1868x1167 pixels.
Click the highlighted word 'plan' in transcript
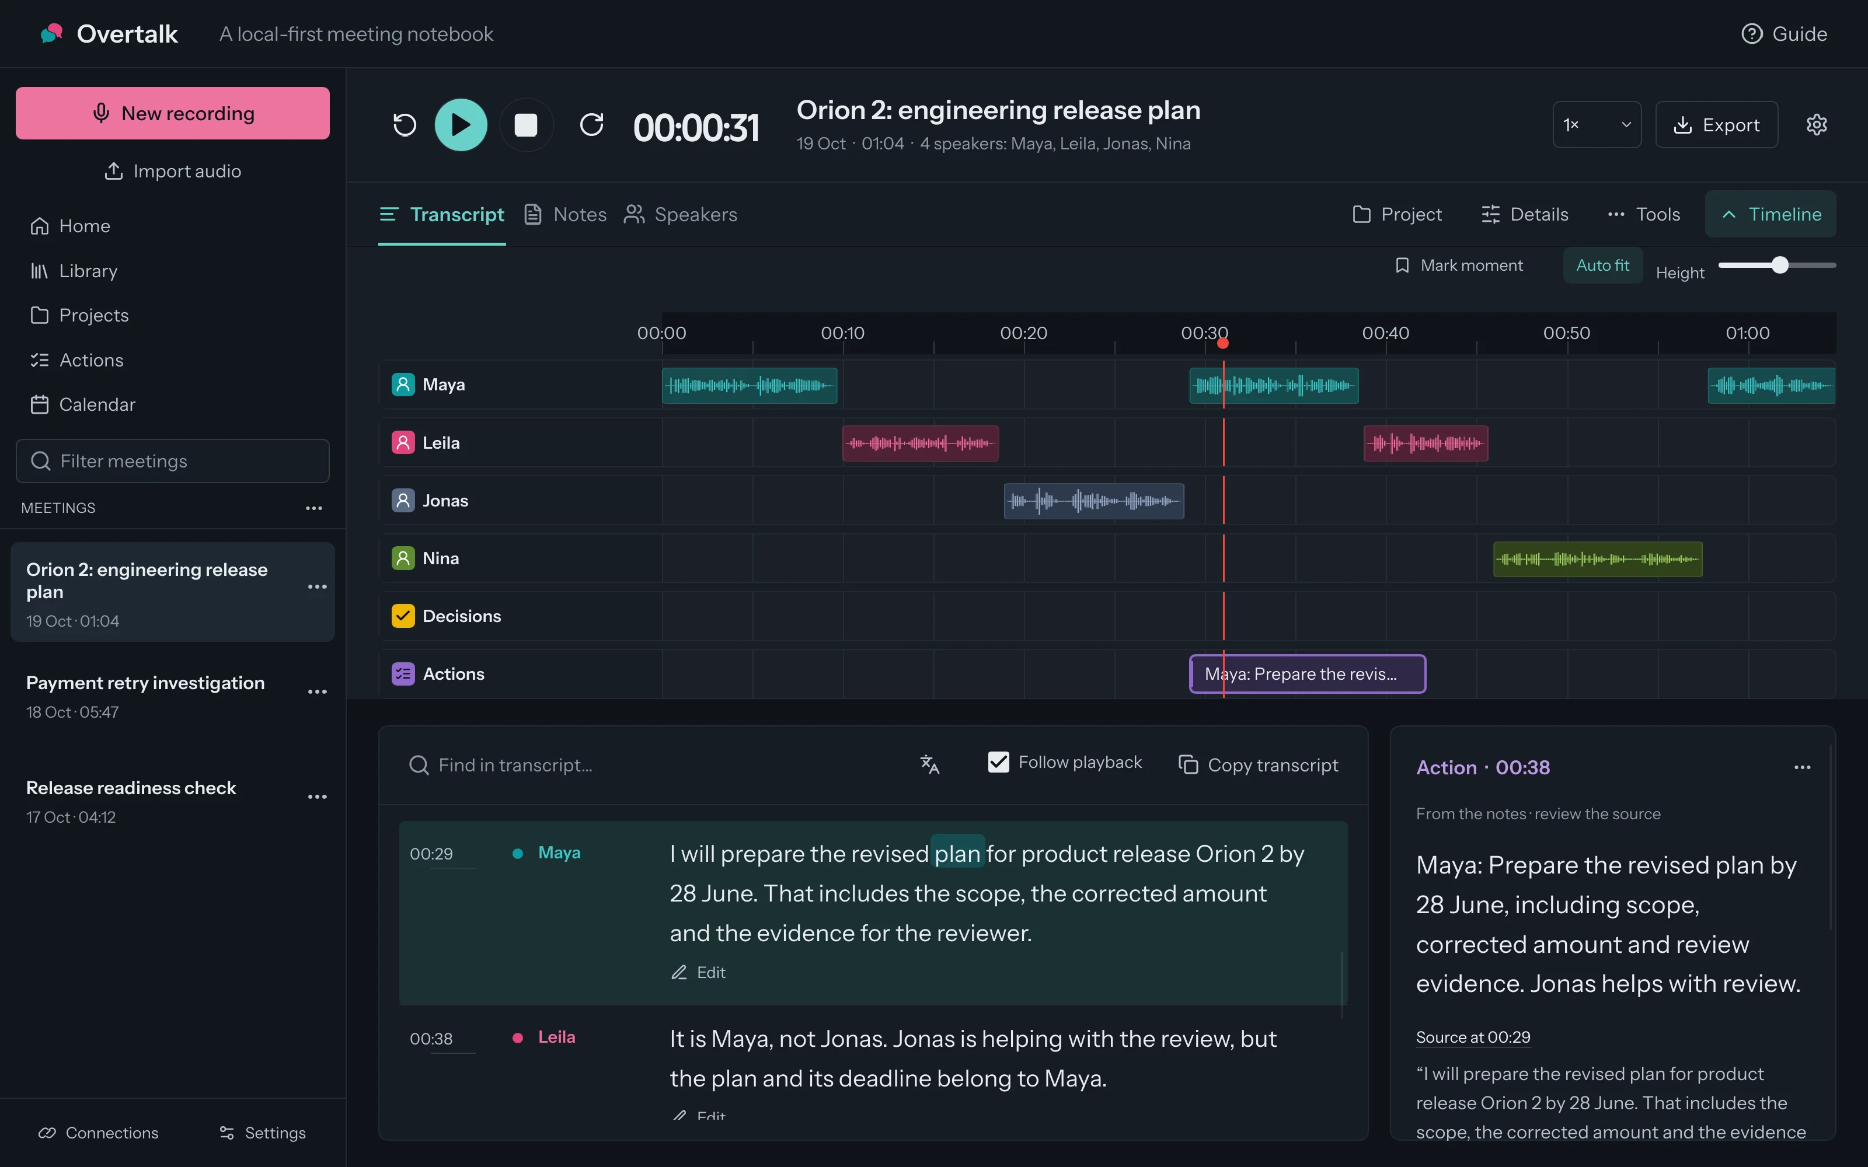(957, 854)
